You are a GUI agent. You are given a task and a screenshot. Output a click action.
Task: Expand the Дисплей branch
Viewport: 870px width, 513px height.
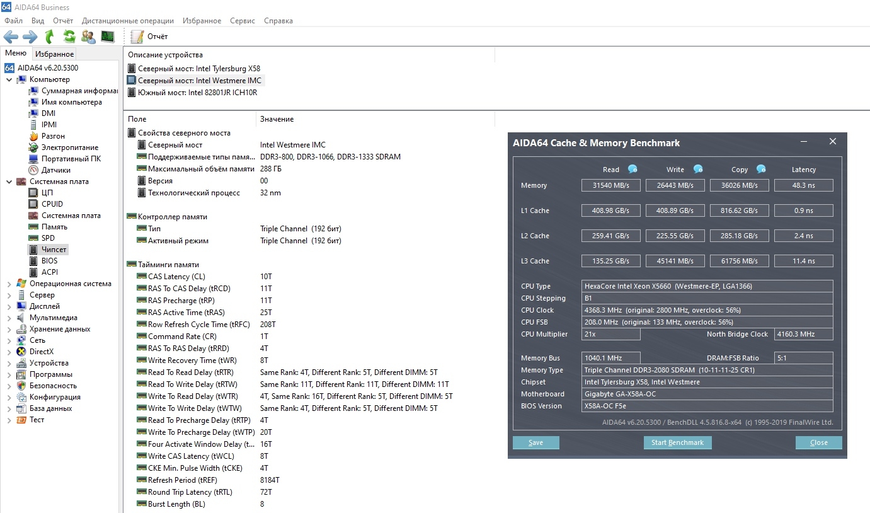point(9,306)
